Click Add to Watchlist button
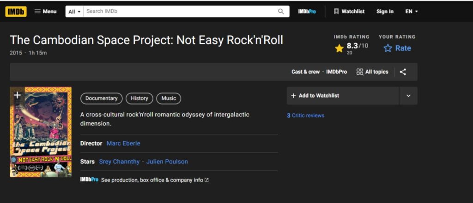 click(x=343, y=96)
